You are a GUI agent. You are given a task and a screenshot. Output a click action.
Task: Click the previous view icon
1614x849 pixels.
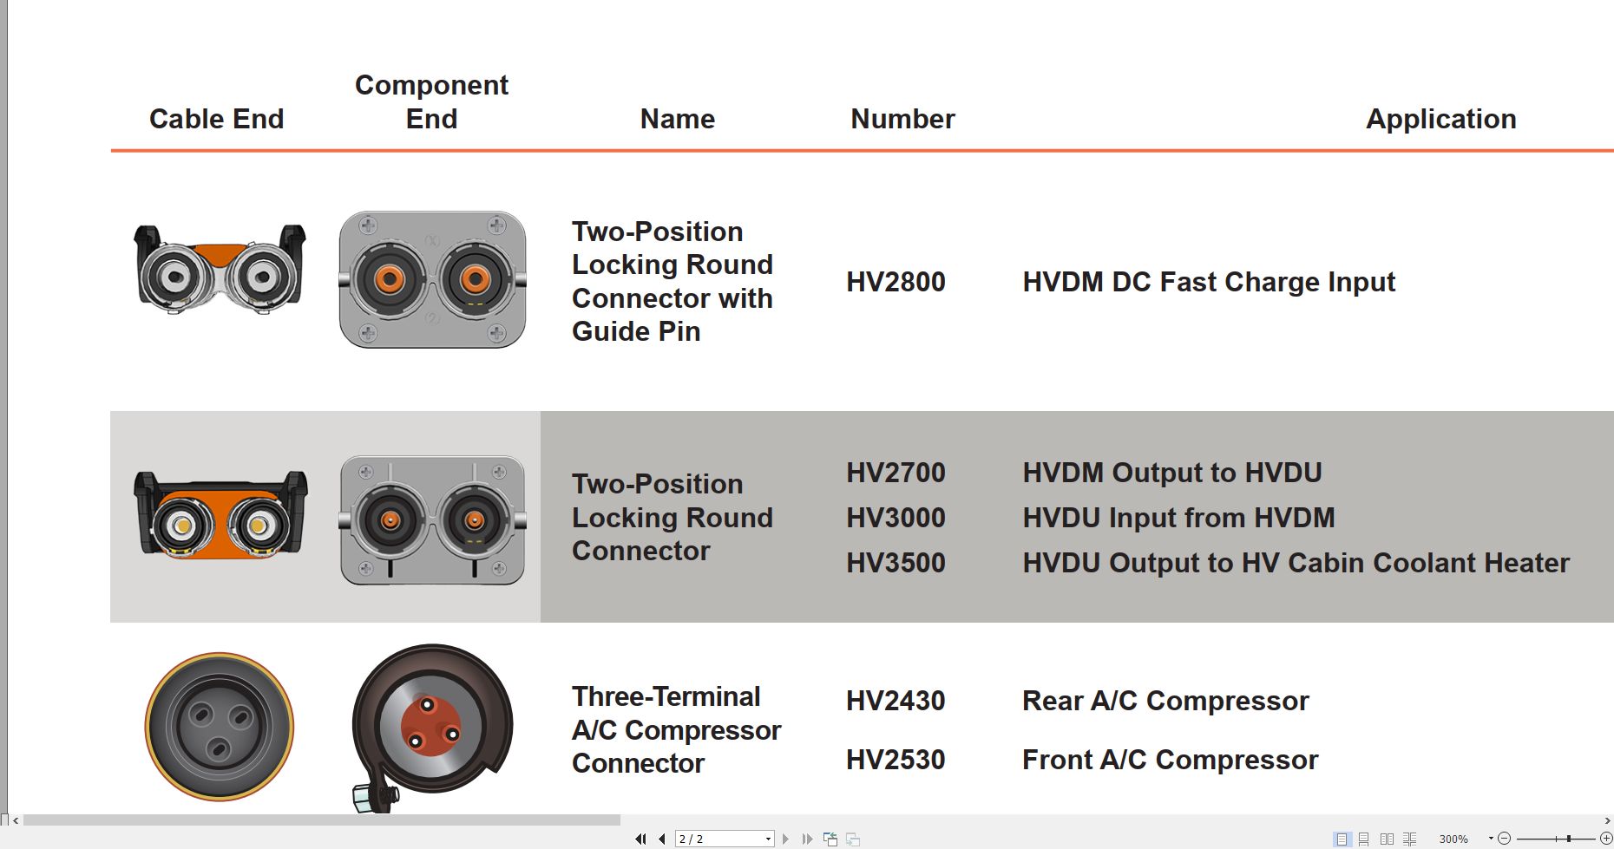pos(830,839)
